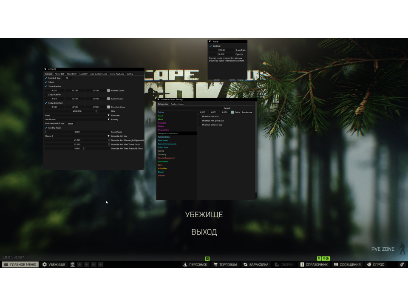This screenshot has height=306, width=408.
Task: Click the БАРАХОЛКА flea market icon
Action: [x=245, y=265]
